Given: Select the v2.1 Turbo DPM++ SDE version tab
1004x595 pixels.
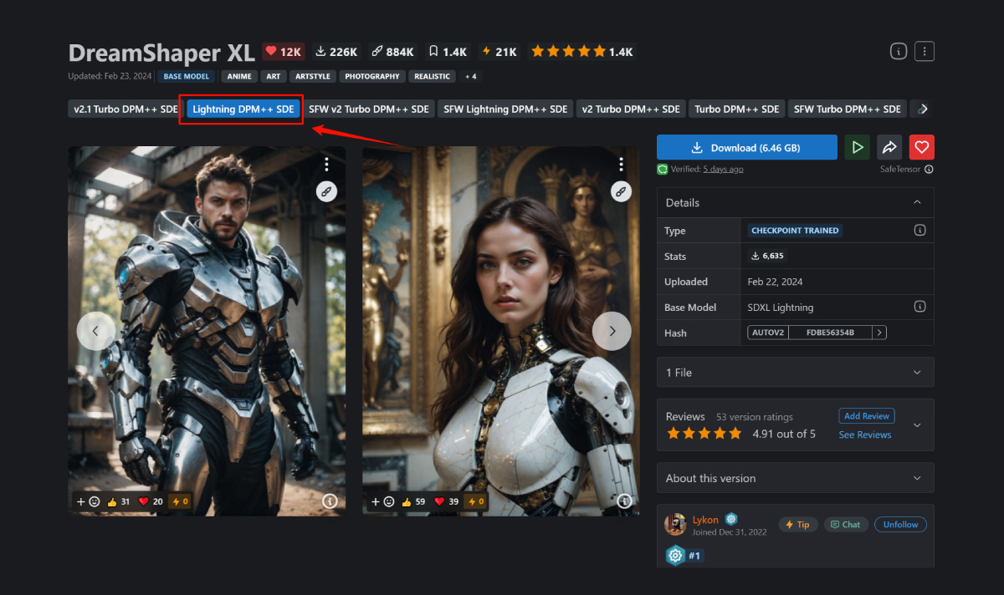Looking at the screenshot, I should [125, 109].
